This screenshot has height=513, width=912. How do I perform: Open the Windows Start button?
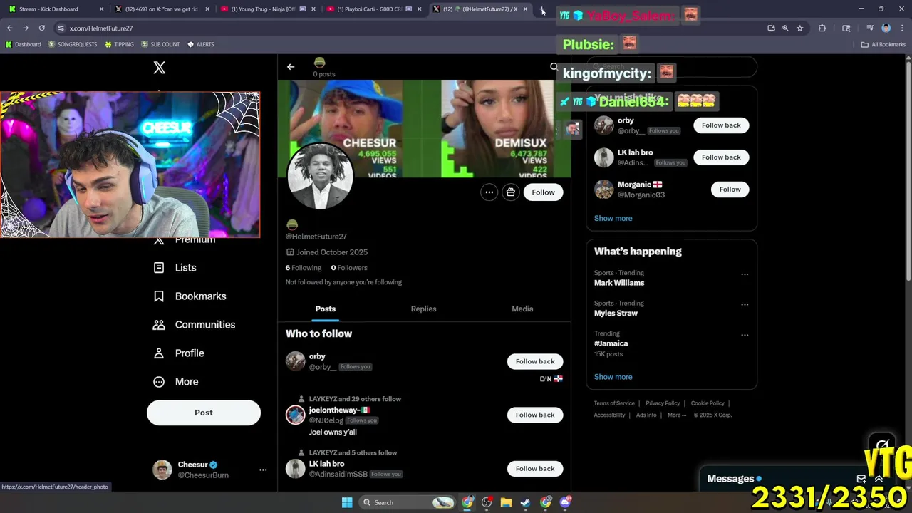point(347,503)
